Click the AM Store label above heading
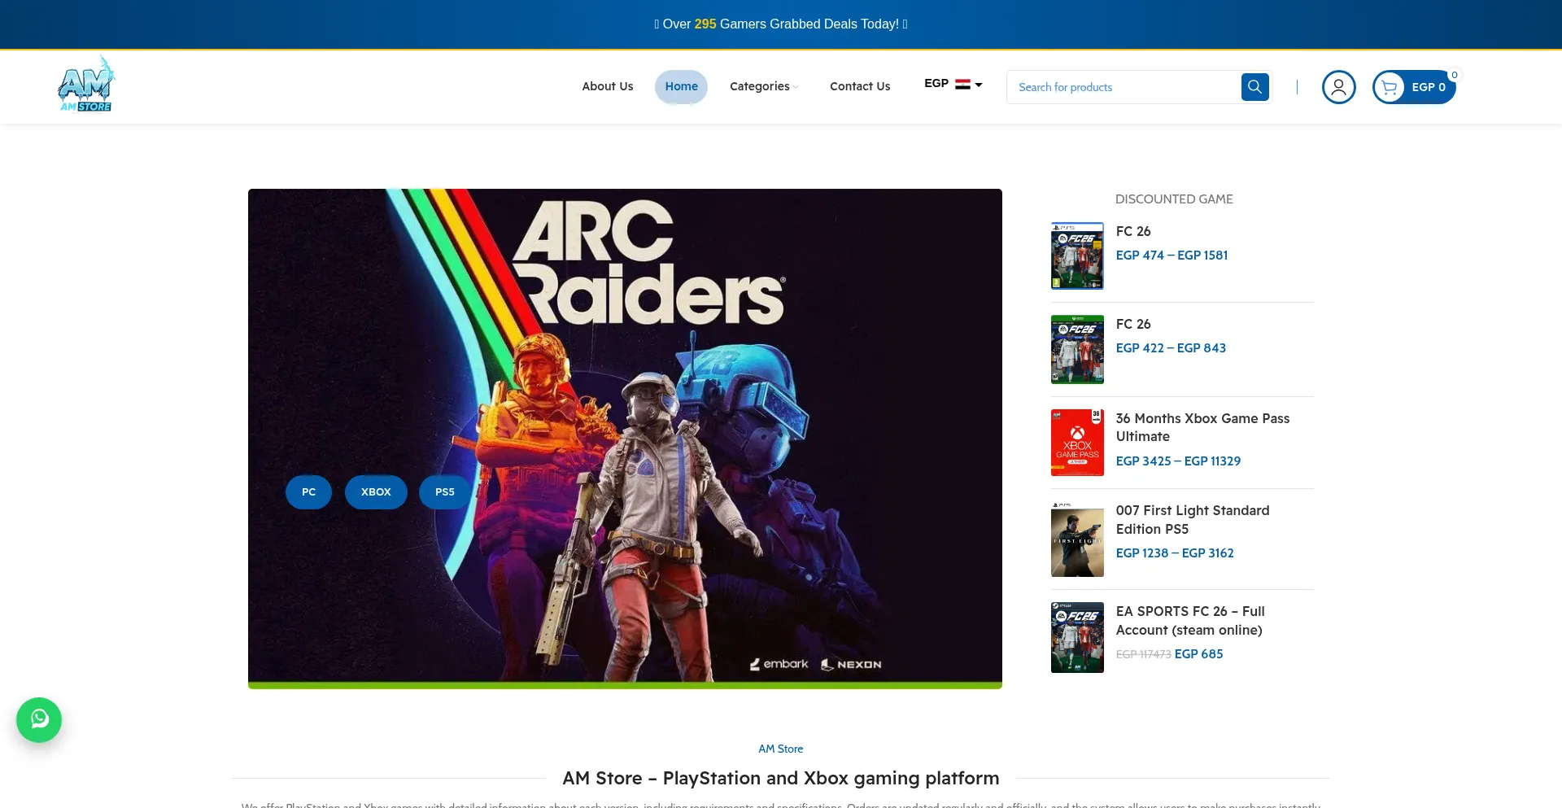 coord(781,749)
